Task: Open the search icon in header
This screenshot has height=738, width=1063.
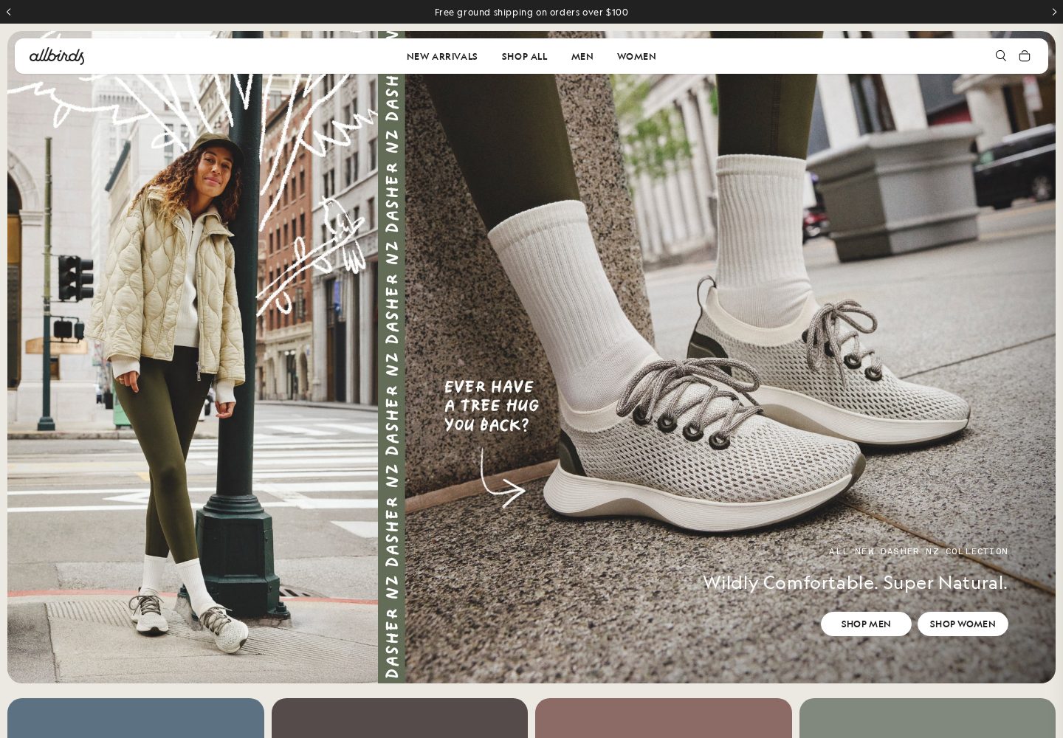Action: (1000, 56)
